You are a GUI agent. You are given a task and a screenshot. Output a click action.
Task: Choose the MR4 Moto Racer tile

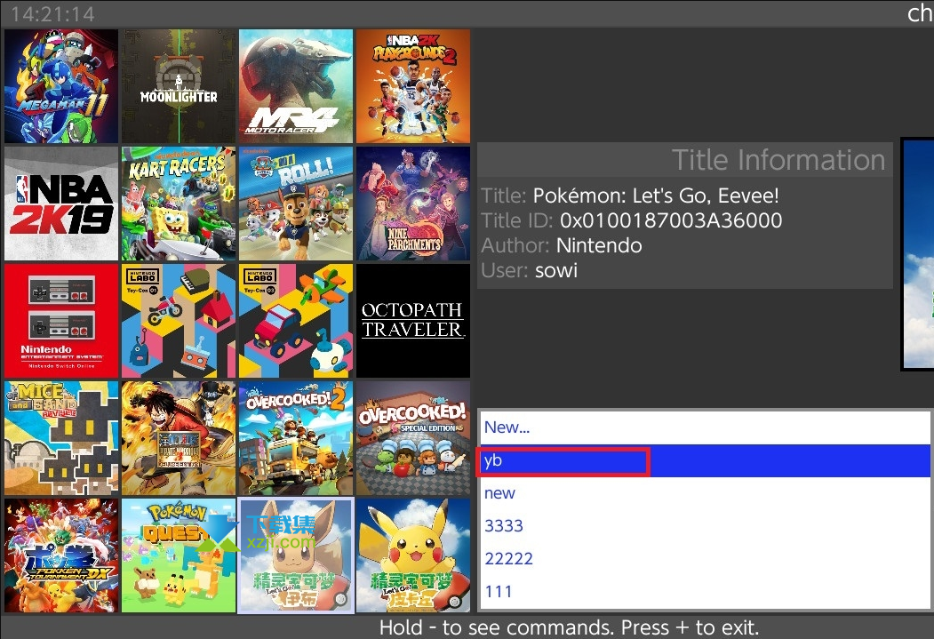pos(295,86)
